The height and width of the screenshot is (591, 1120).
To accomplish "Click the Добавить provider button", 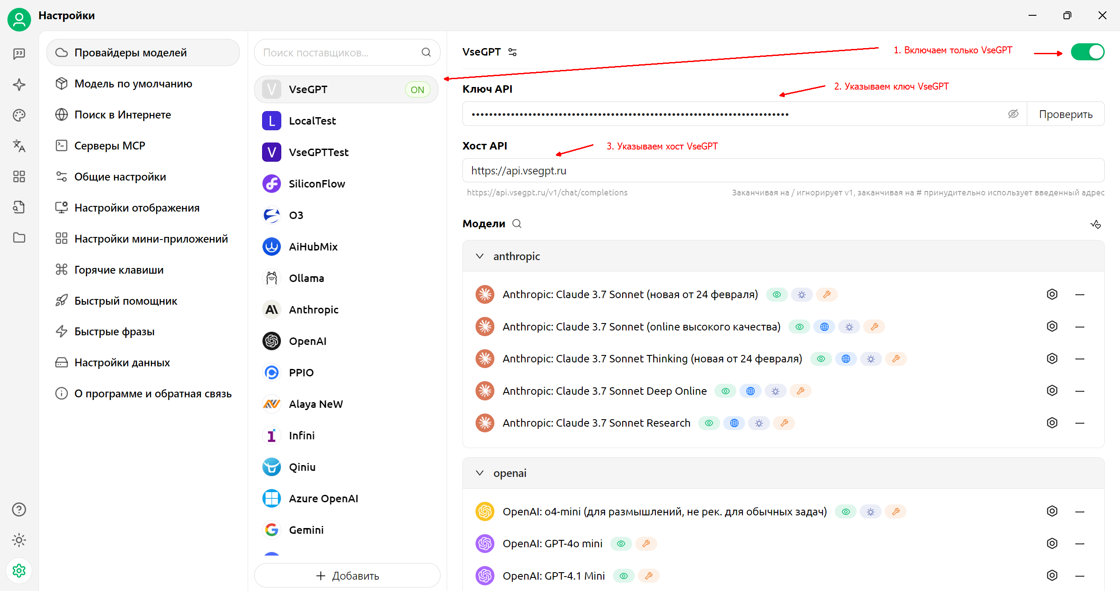I will pos(347,576).
